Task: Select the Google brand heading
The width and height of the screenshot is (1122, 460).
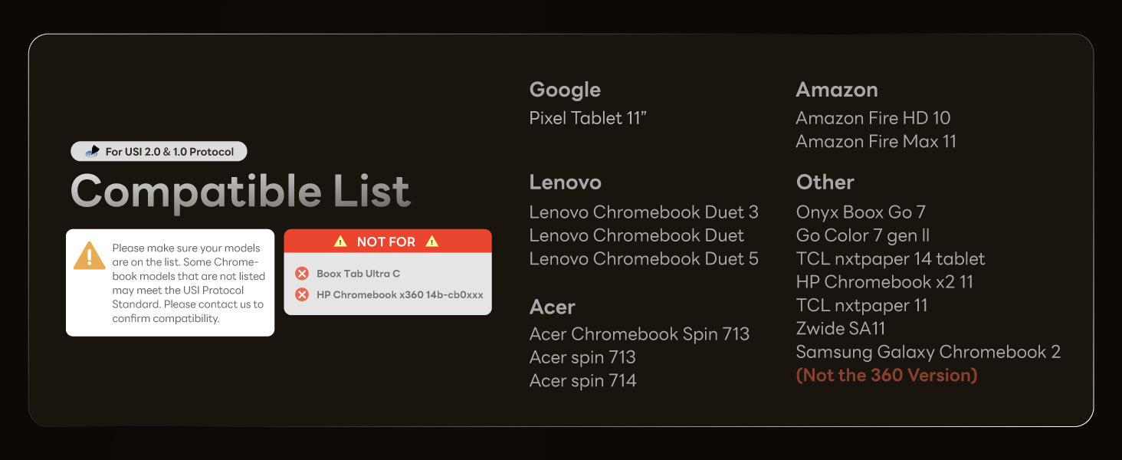Action: click(x=565, y=90)
